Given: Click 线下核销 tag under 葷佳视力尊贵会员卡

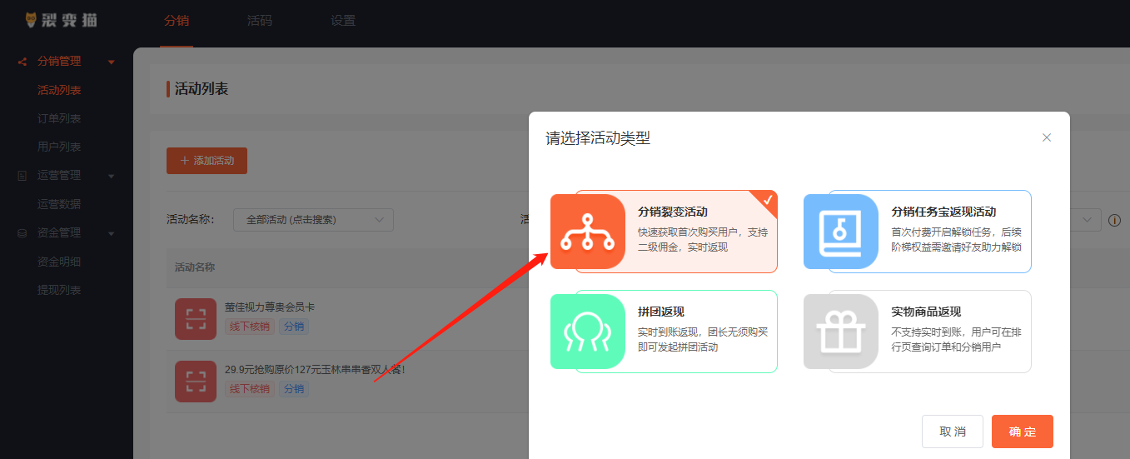Looking at the screenshot, I should [250, 327].
